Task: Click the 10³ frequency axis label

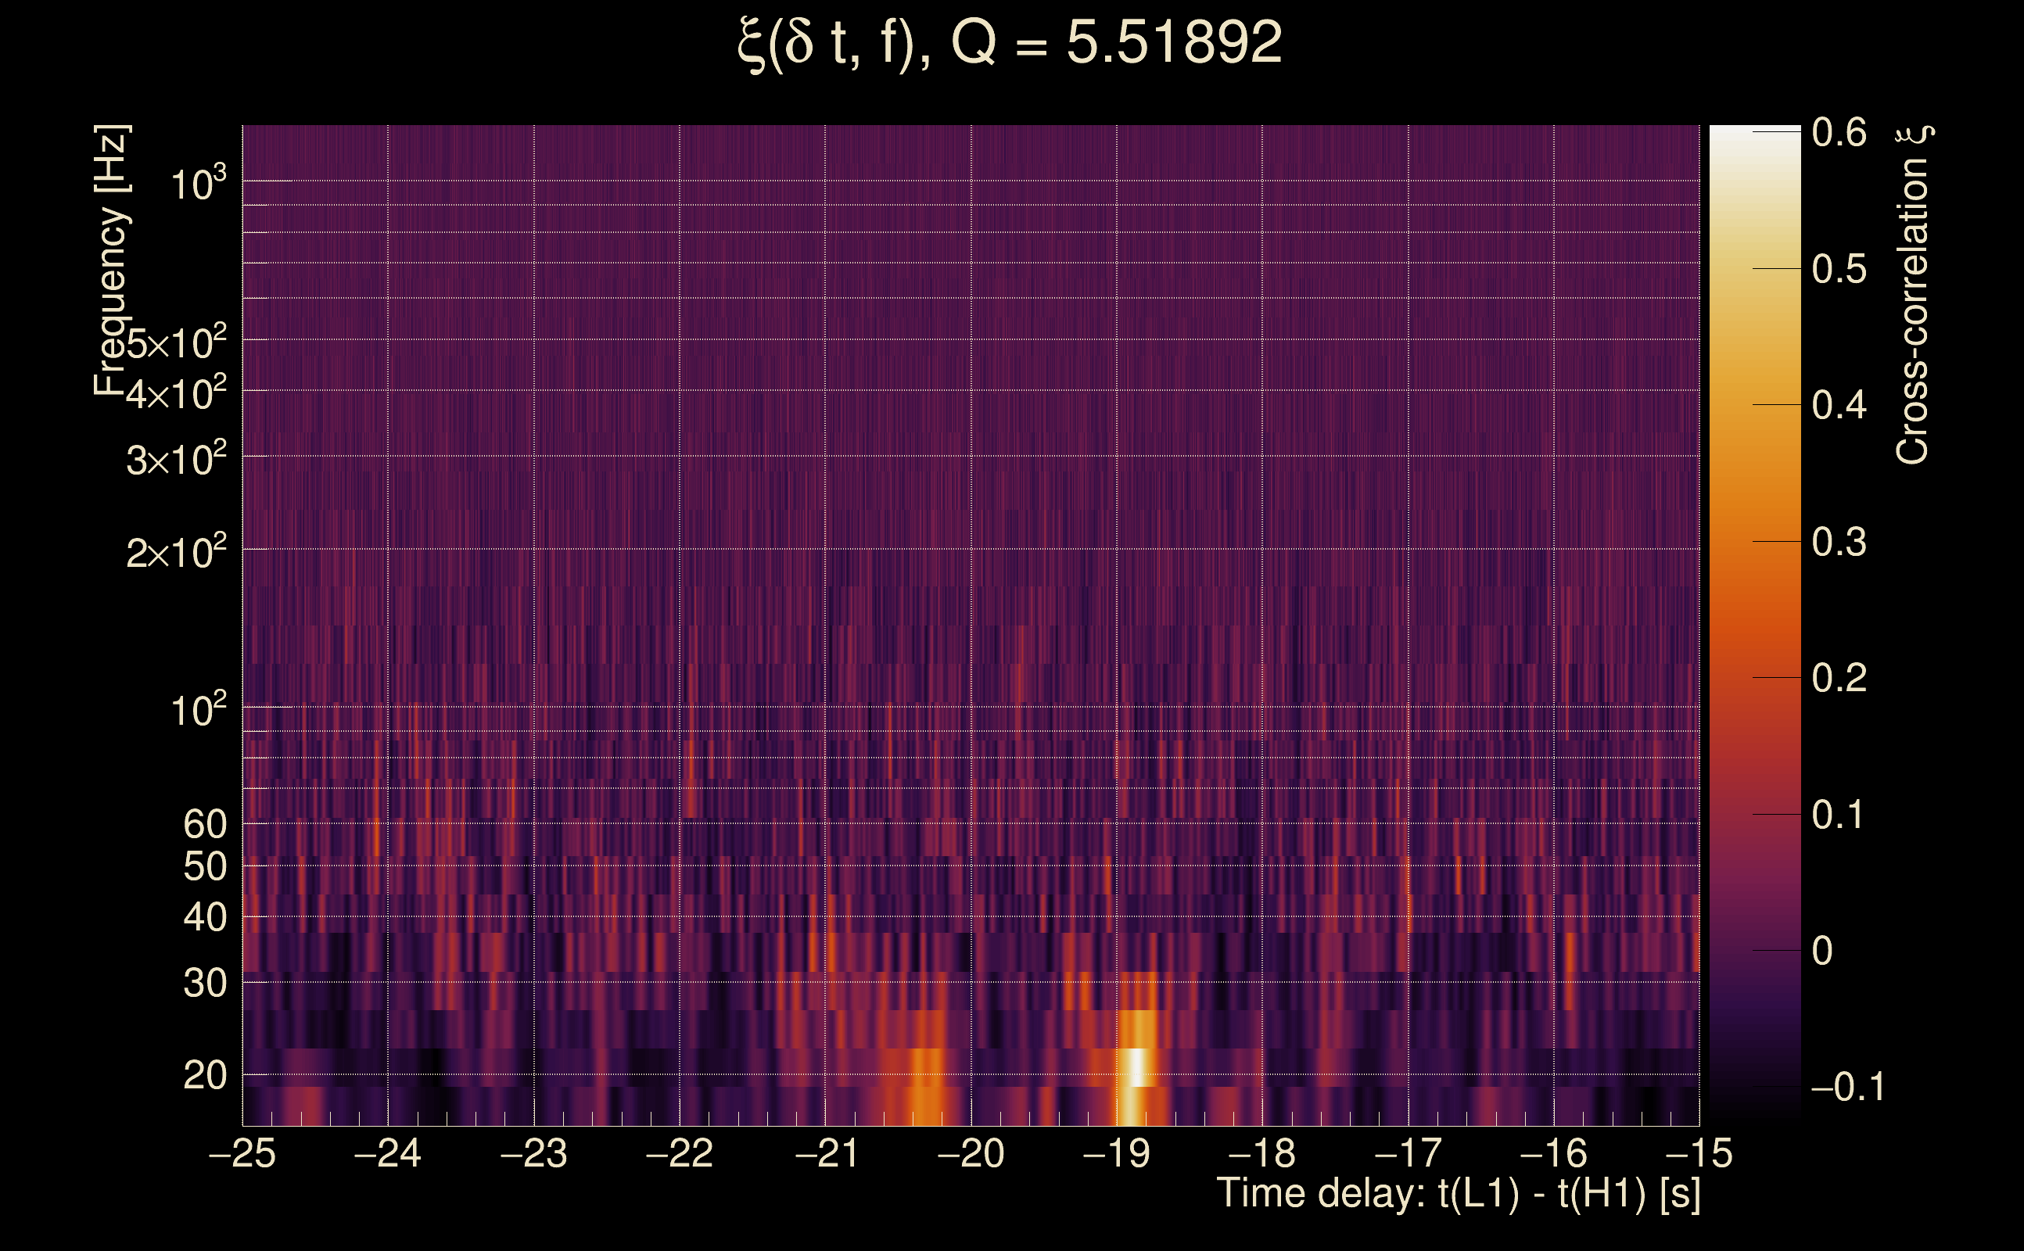Action: [x=198, y=184]
